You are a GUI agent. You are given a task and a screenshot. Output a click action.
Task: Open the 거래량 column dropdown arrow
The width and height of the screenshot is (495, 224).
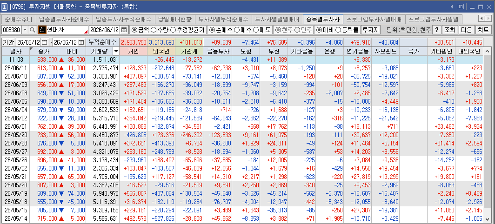pos(116,51)
